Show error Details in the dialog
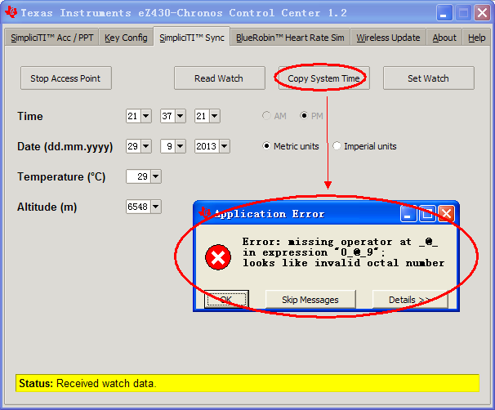 [410, 299]
